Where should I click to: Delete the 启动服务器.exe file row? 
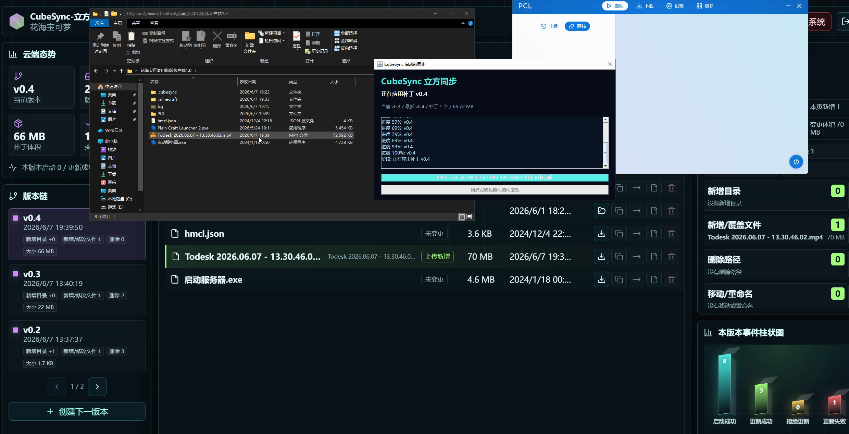pyautogui.click(x=671, y=280)
